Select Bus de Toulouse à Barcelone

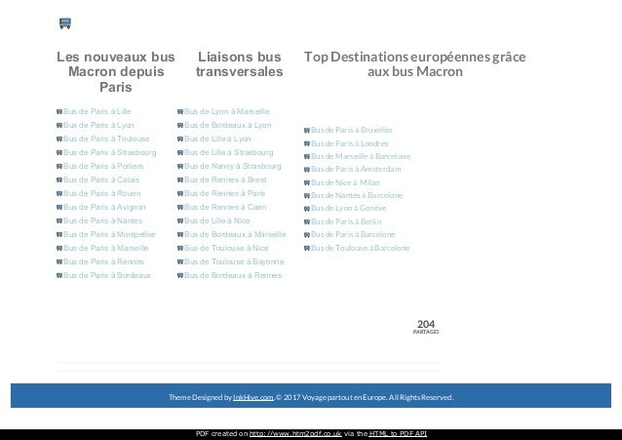point(361,248)
